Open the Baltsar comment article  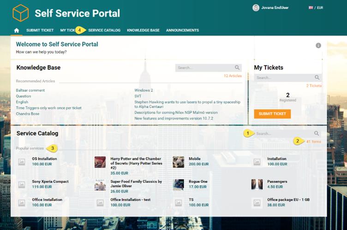pos(30,90)
